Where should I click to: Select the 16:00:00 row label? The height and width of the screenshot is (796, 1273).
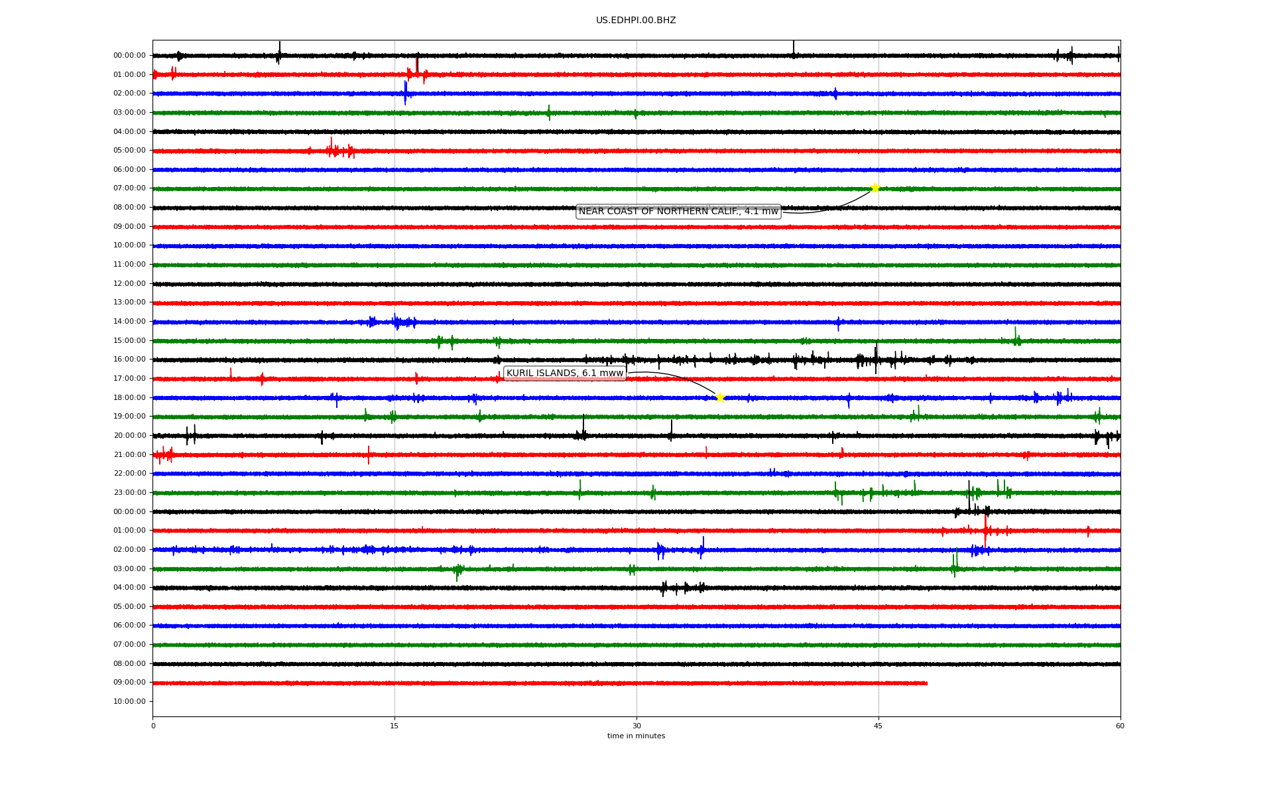129,360
